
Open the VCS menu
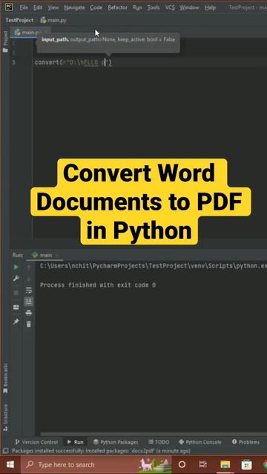coord(170,7)
